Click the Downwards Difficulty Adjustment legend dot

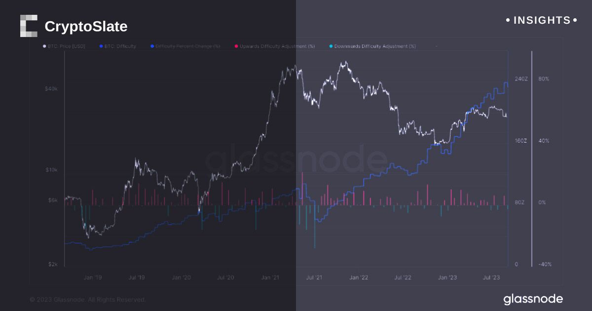tap(331, 46)
